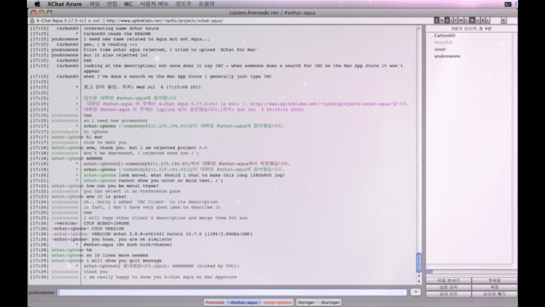
Task: Switch to the #ozinger channel tab
Action: pyautogui.click(x=330, y=303)
